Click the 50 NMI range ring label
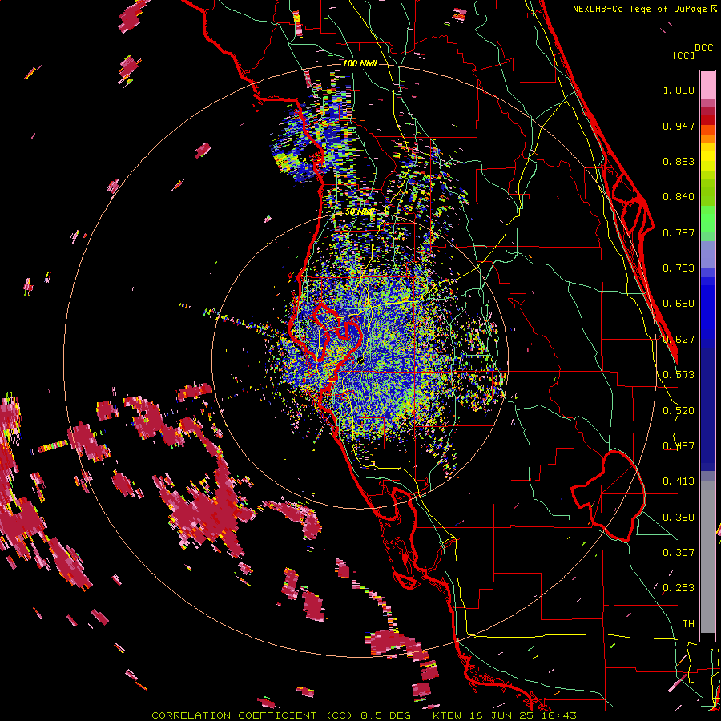 tap(360, 212)
